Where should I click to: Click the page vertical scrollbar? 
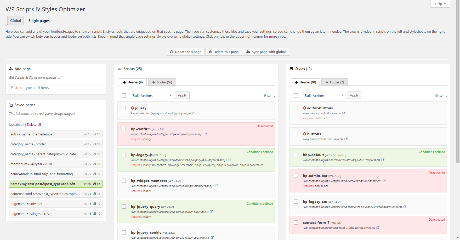458,82
